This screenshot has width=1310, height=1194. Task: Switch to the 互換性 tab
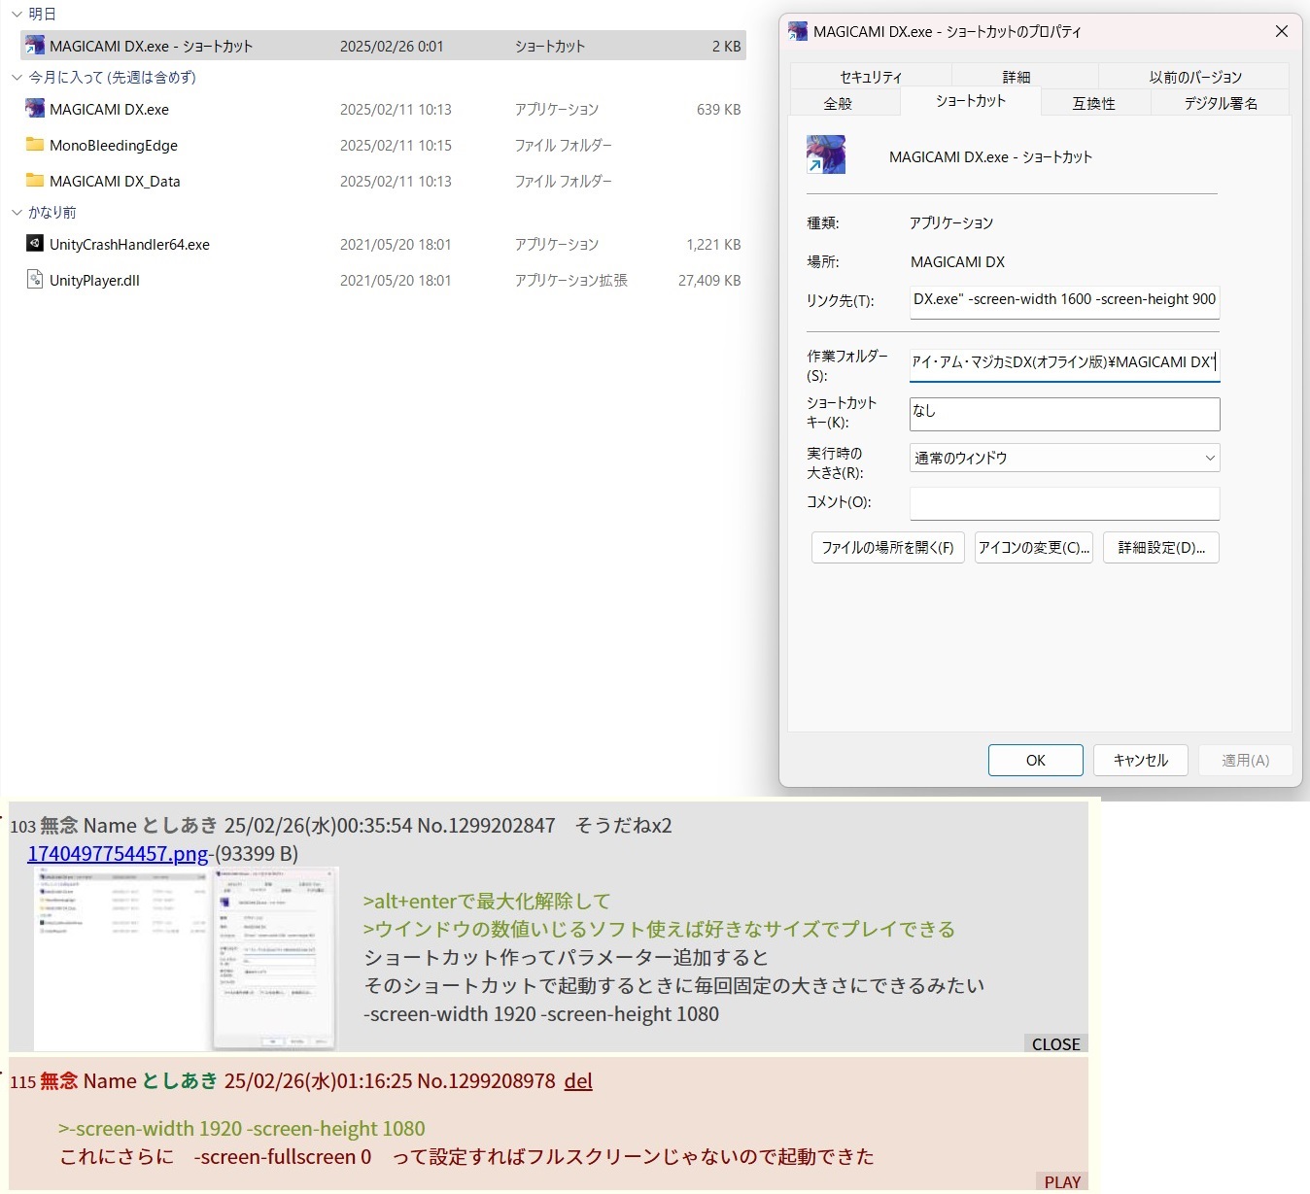tap(1093, 103)
